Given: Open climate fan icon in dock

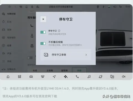Looking at the screenshot, I should (x=66, y=77).
